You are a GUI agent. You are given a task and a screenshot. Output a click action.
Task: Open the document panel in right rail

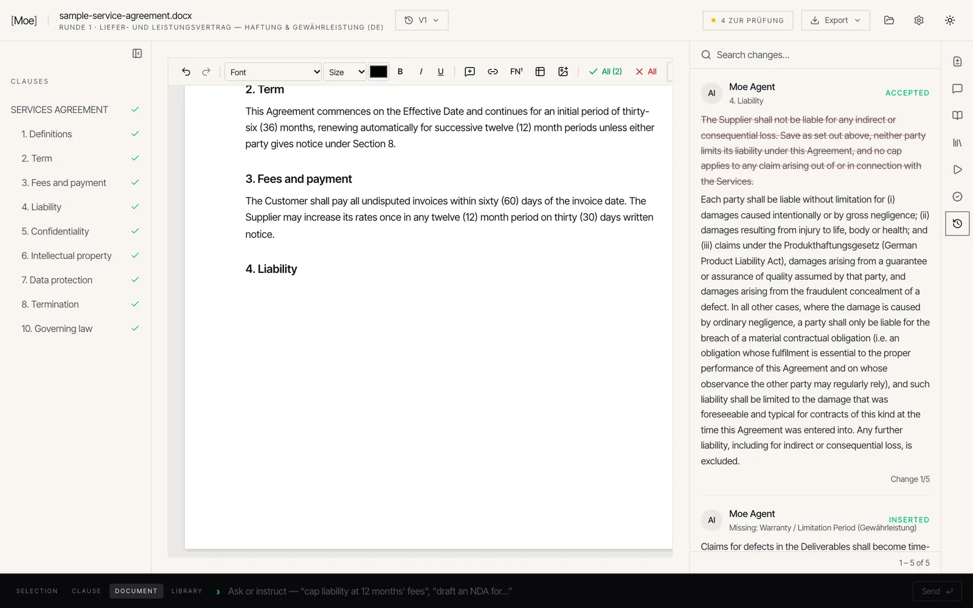click(x=957, y=61)
